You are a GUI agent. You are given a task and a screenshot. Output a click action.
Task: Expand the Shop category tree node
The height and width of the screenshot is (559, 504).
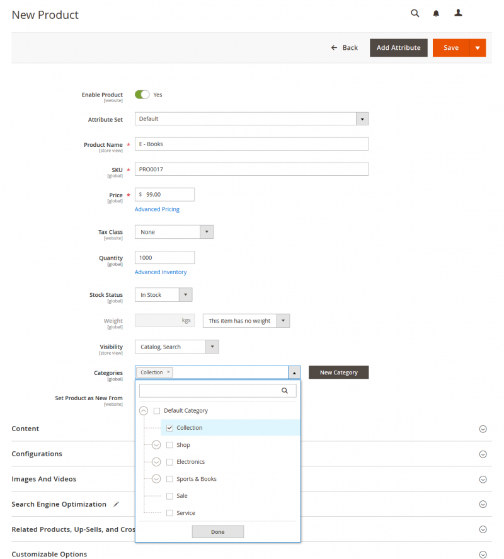pos(156,445)
